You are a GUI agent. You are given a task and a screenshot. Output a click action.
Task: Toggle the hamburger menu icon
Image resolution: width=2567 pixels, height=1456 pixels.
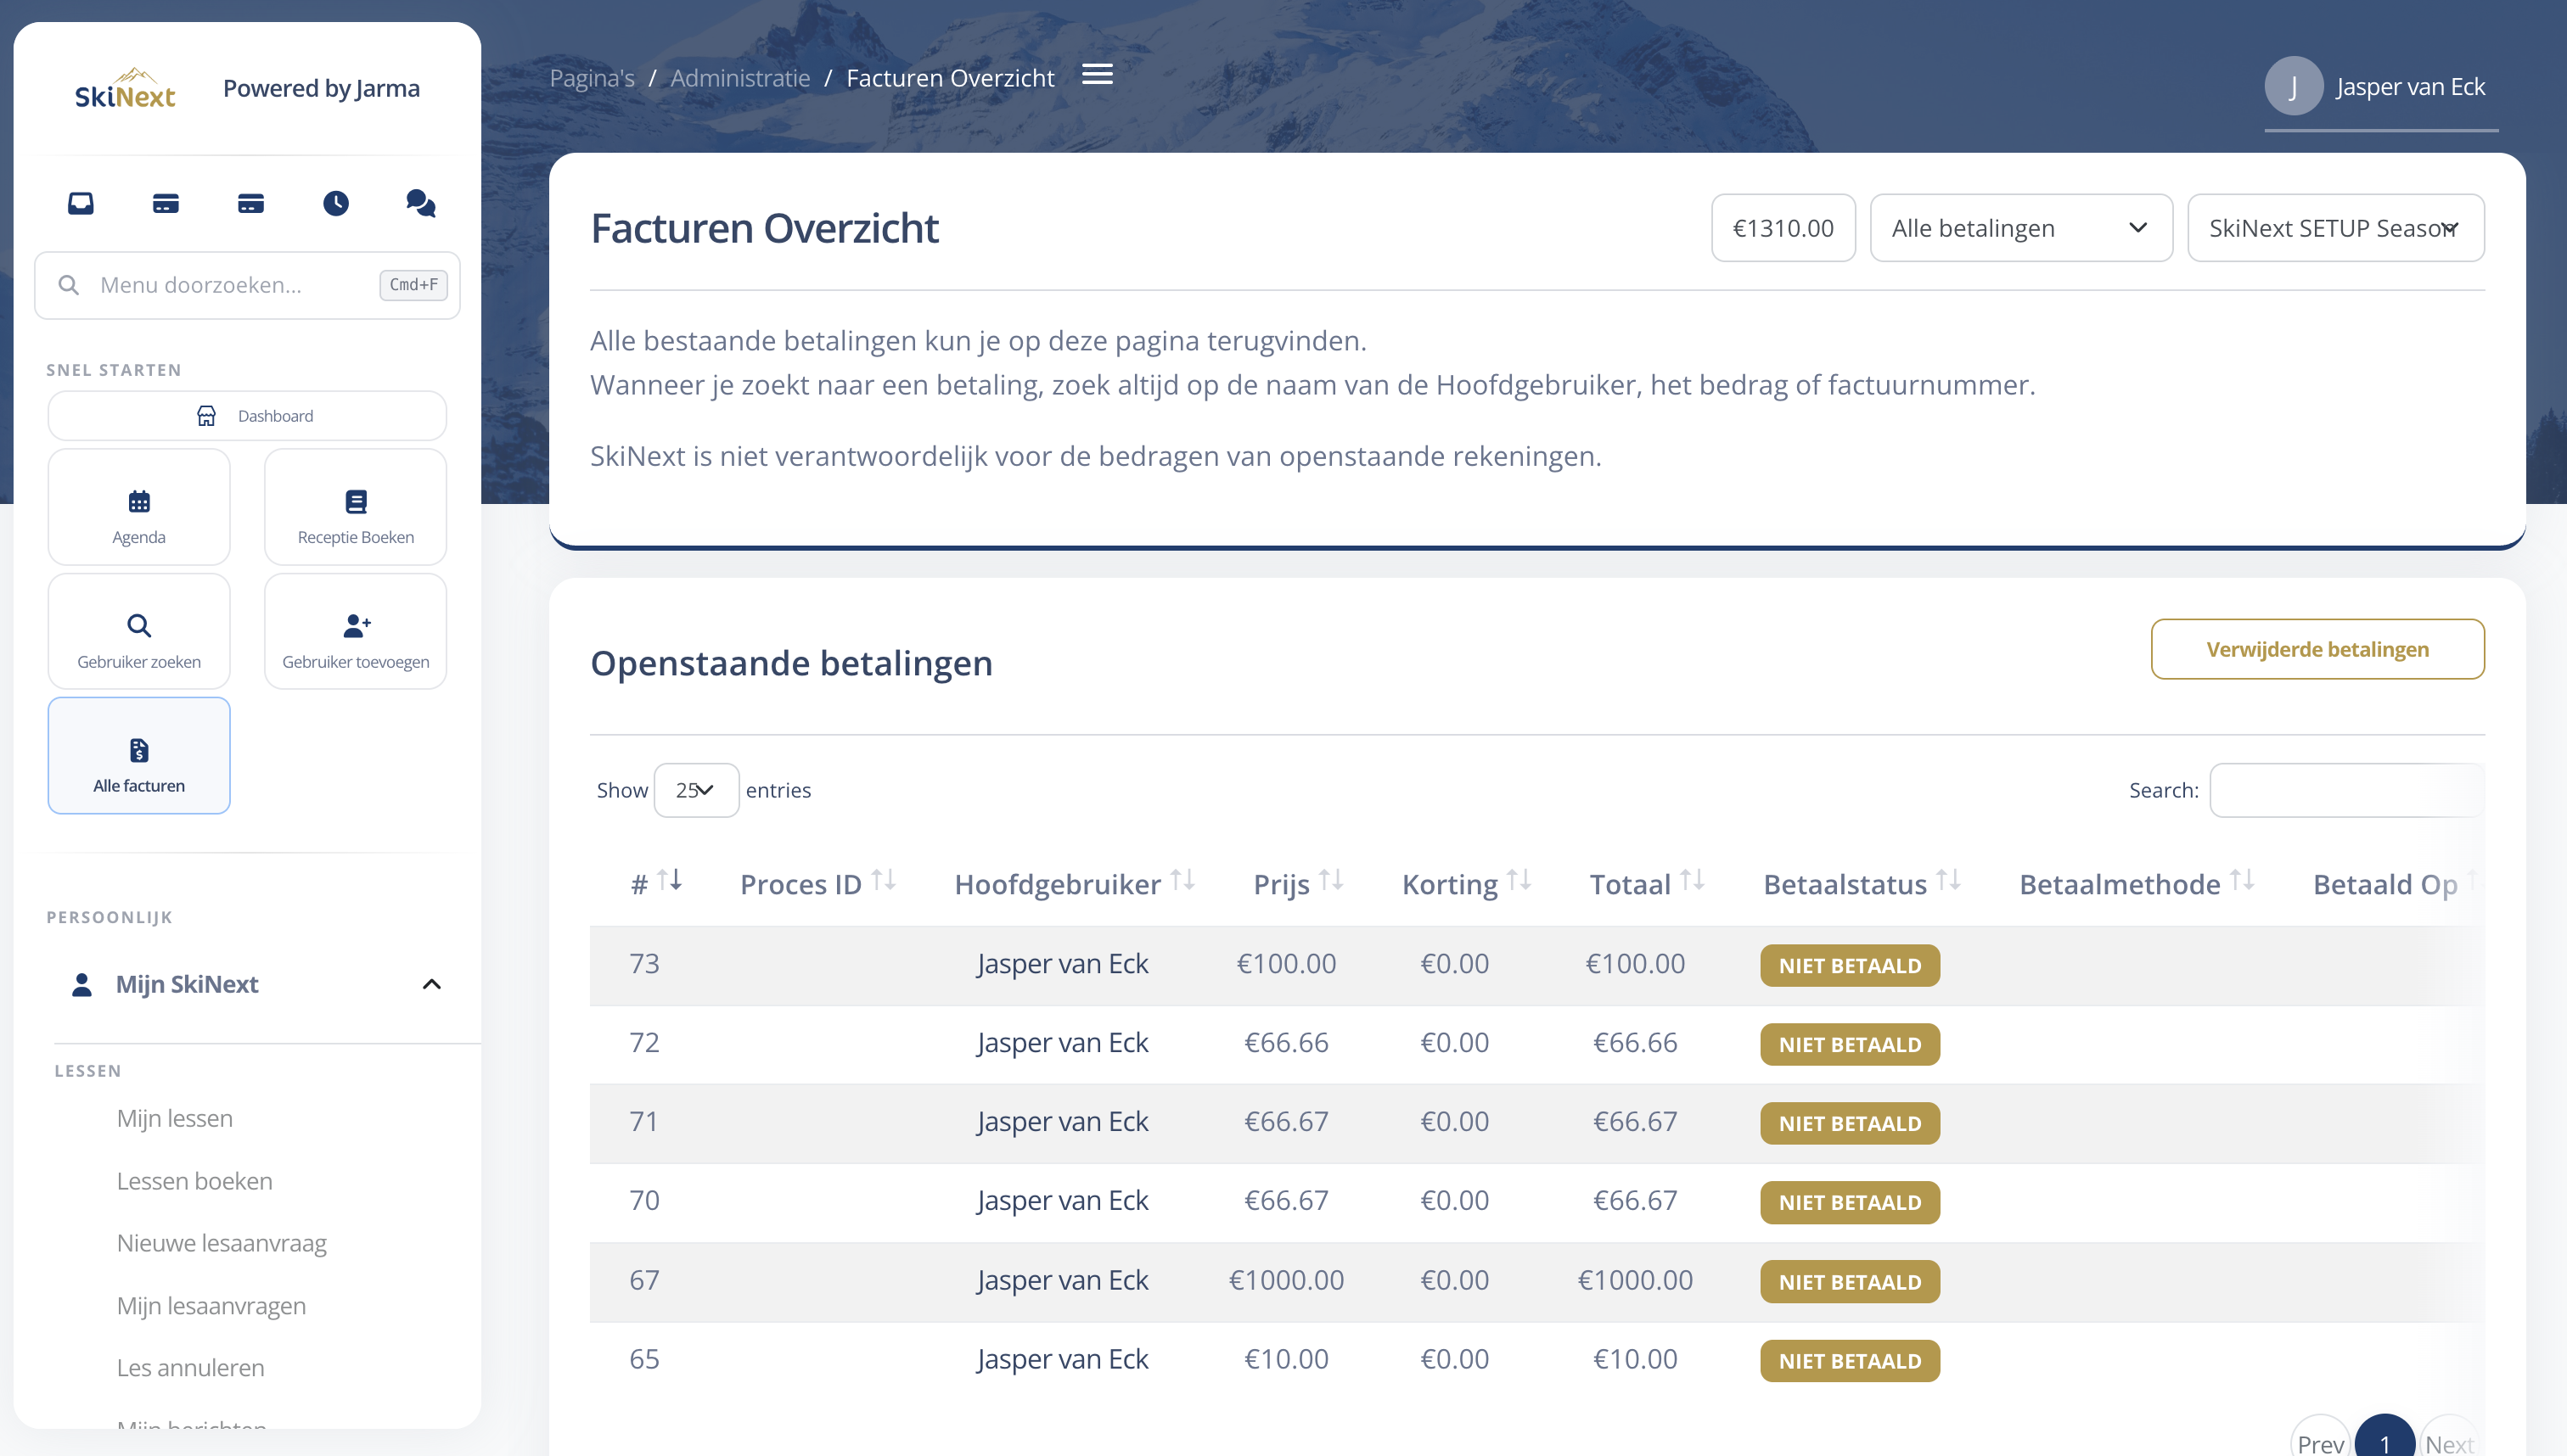[1098, 75]
